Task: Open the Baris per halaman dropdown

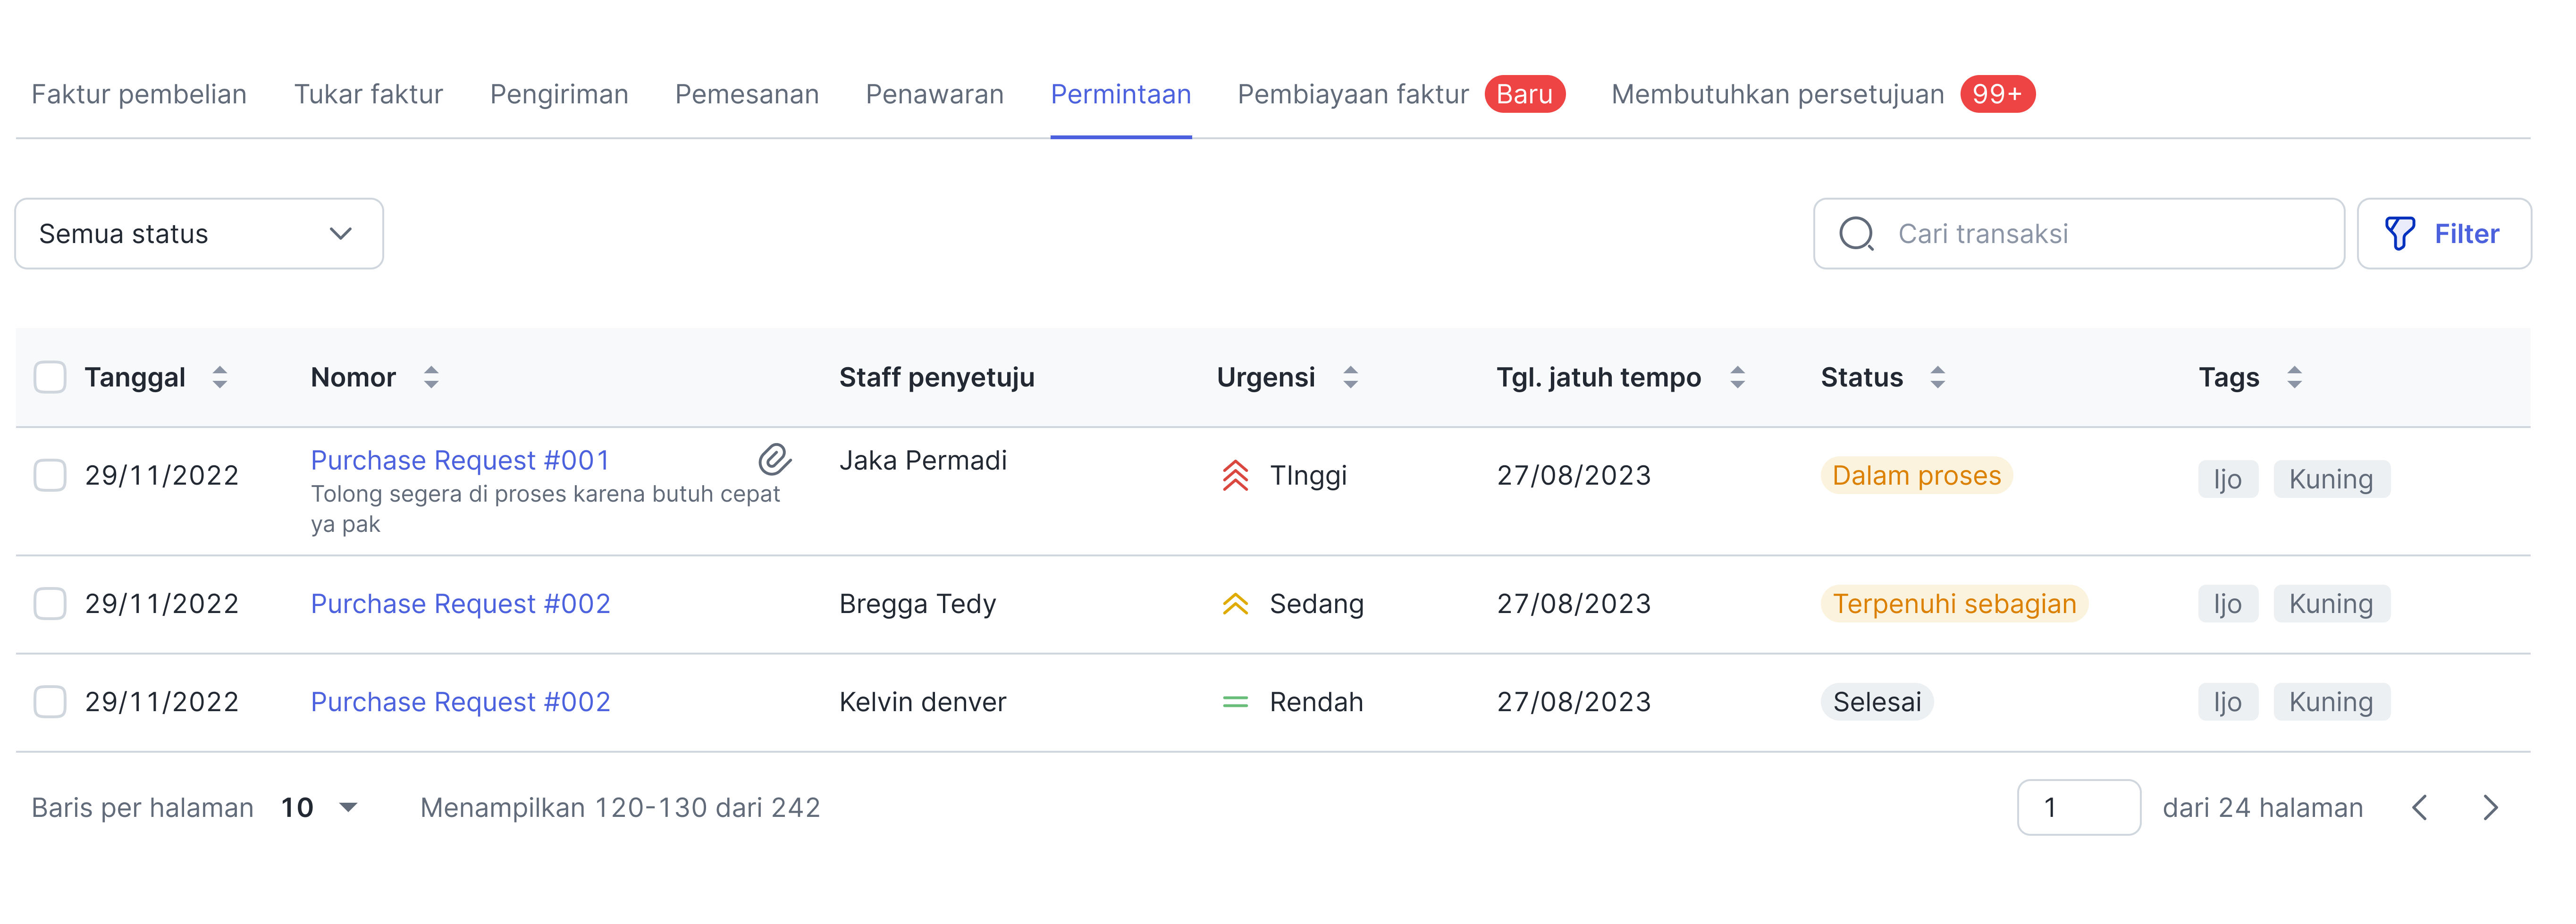Action: 319,808
